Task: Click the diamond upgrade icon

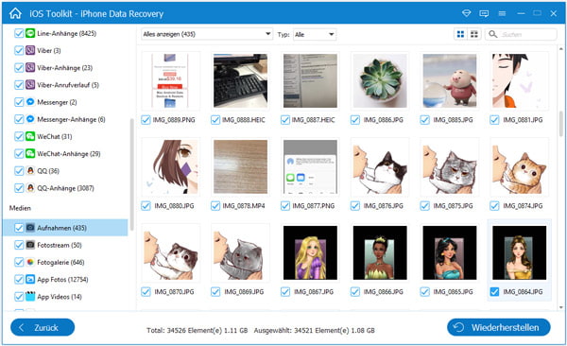Action: [x=467, y=13]
